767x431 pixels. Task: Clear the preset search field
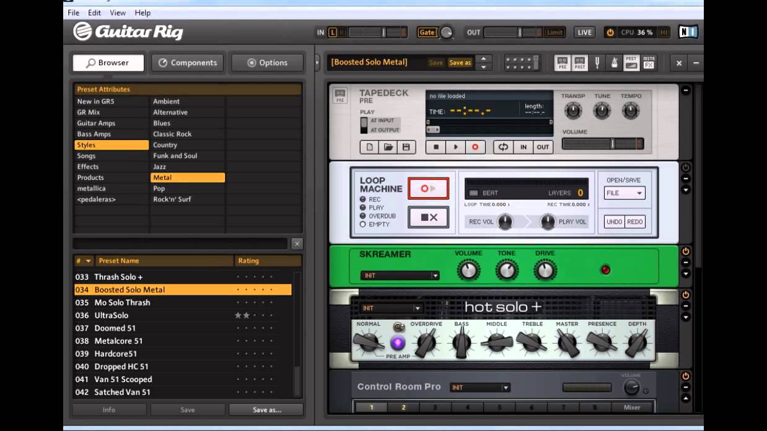(x=297, y=244)
